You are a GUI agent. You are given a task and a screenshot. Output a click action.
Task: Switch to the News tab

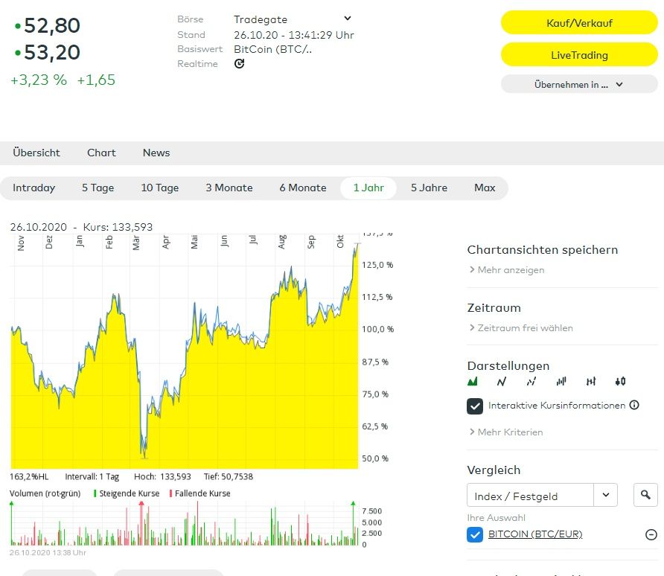(156, 153)
